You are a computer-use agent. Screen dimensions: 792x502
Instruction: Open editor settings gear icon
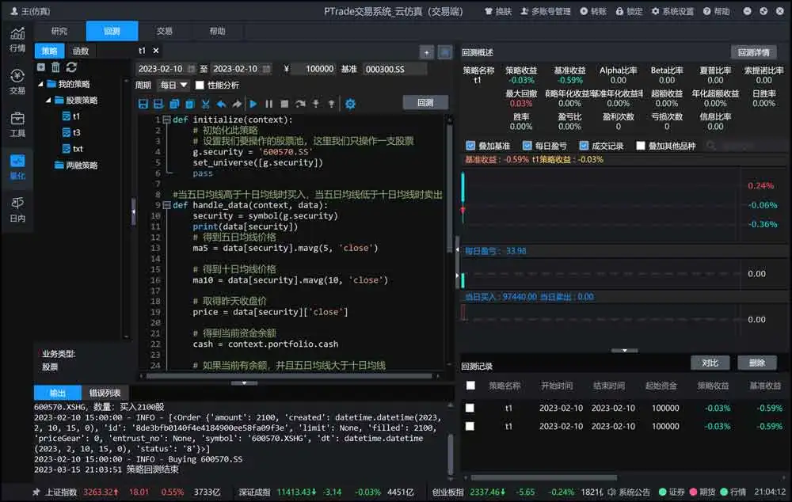click(x=350, y=104)
